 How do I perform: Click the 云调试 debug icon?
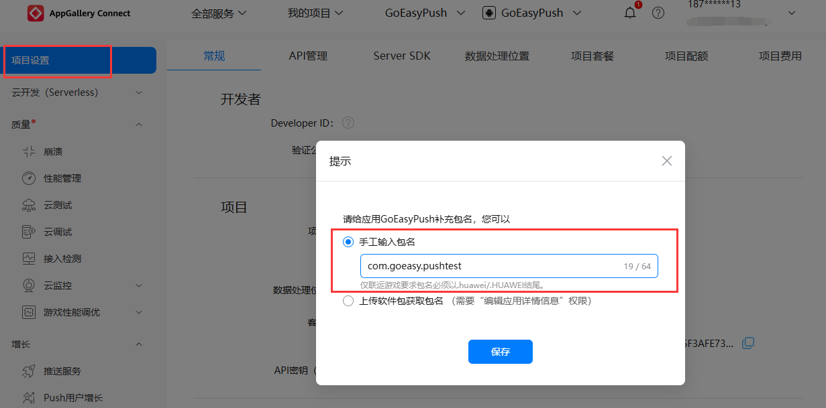[29, 232]
